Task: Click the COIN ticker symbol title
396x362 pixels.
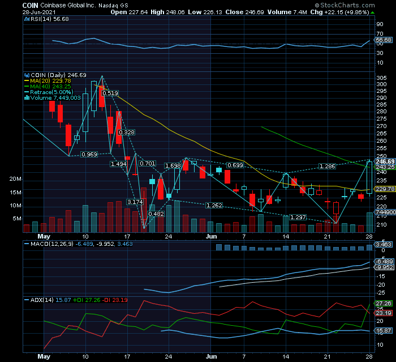Action: click(x=30, y=5)
